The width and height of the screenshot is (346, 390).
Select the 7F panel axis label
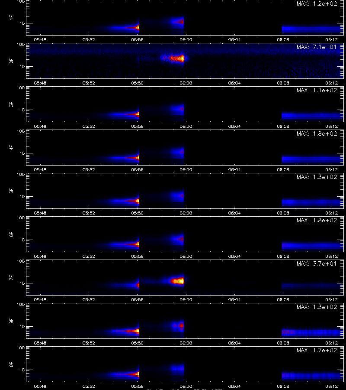click(x=11, y=277)
